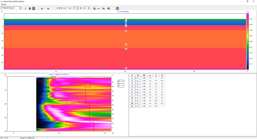Expand the R dropdown in toolbar

pyautogui.click(x=78, y=8)
